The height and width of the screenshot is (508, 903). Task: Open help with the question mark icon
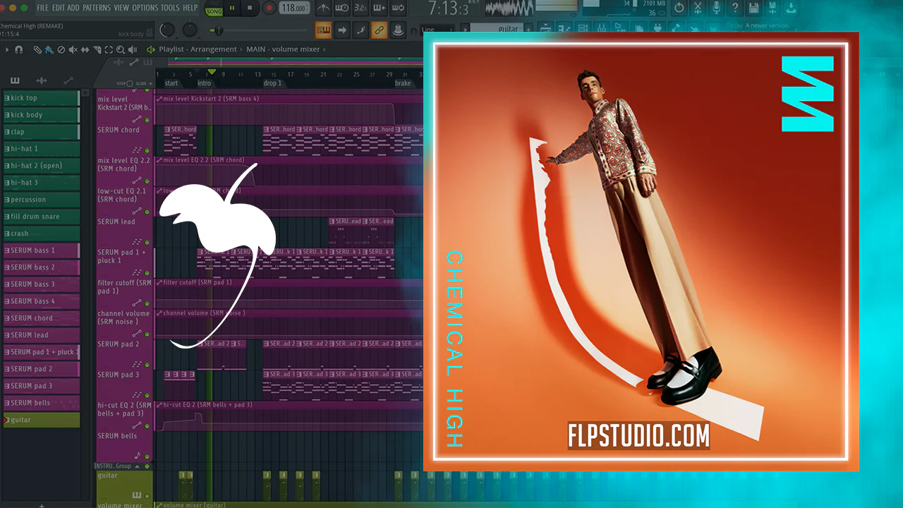coord(735,8)
